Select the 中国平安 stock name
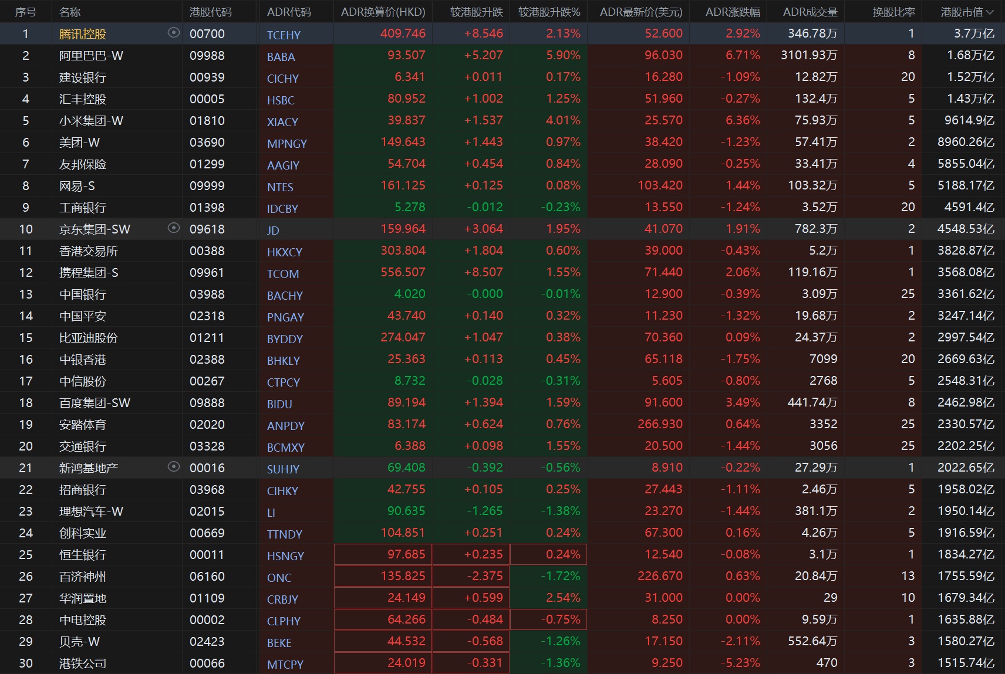Image resolution: width=1005 pixels, height=674 pixels. coord(83,316)
